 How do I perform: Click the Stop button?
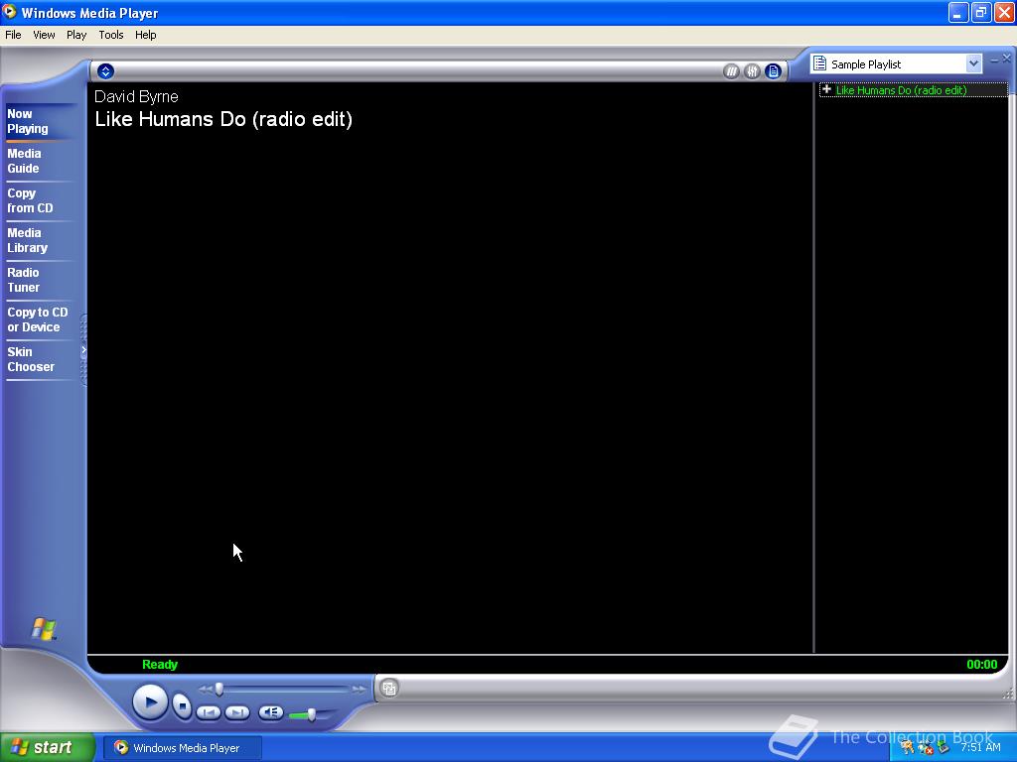[183, 705]
